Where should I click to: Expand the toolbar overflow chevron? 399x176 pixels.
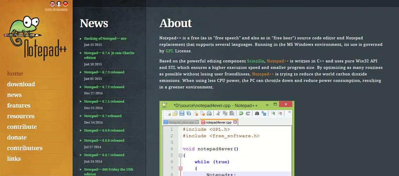click(290, 113)
